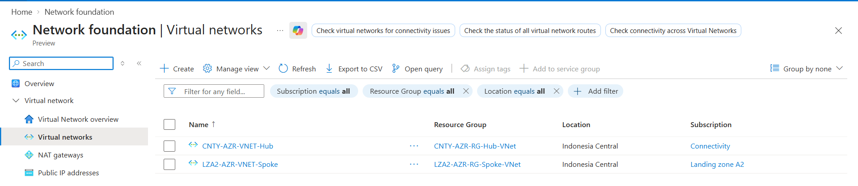Click Check status of all virtual network routes
This screenshot has height=186, width=858.
530,30
